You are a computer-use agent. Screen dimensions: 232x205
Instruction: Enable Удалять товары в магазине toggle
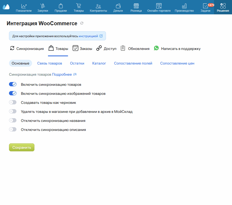(13, 112)
